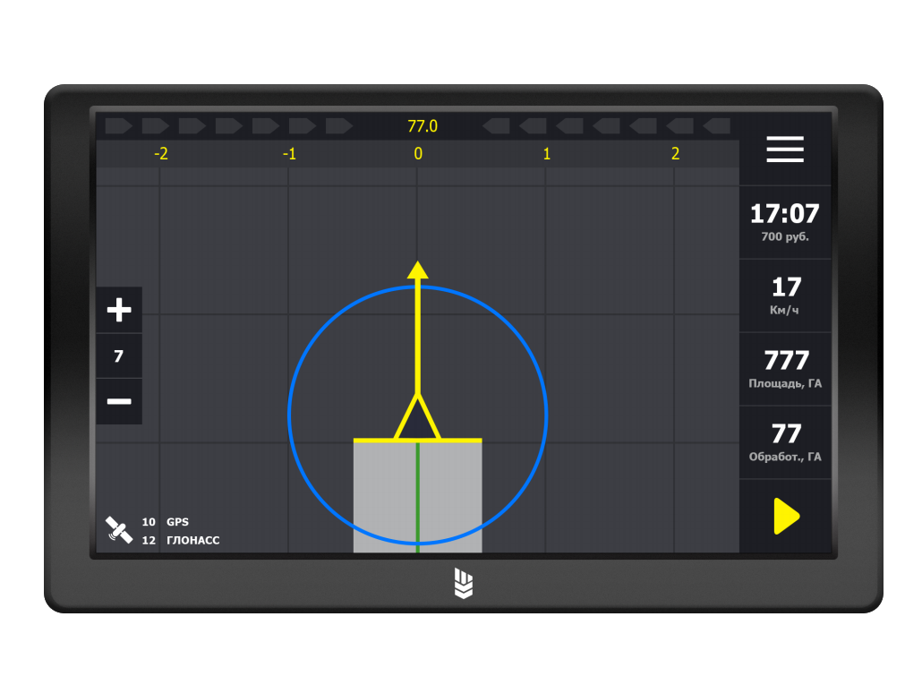Screen dimensions: 922x685
Task: Zoom in with the plus button
Action: [x=119, y=310]
